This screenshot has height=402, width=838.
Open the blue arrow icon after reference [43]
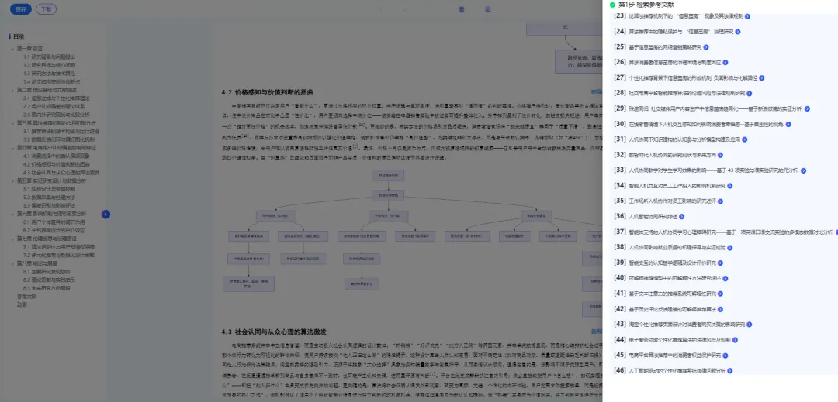pyautogui.click(x=750, y=325)
